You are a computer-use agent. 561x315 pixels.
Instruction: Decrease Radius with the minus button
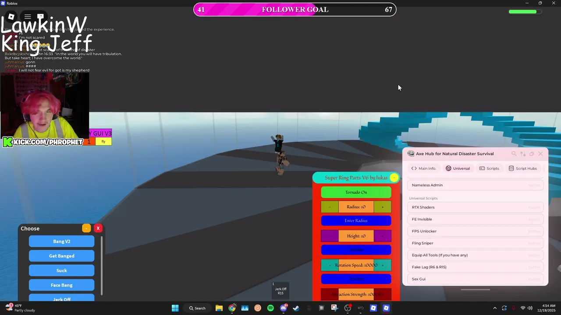(330, 207)
